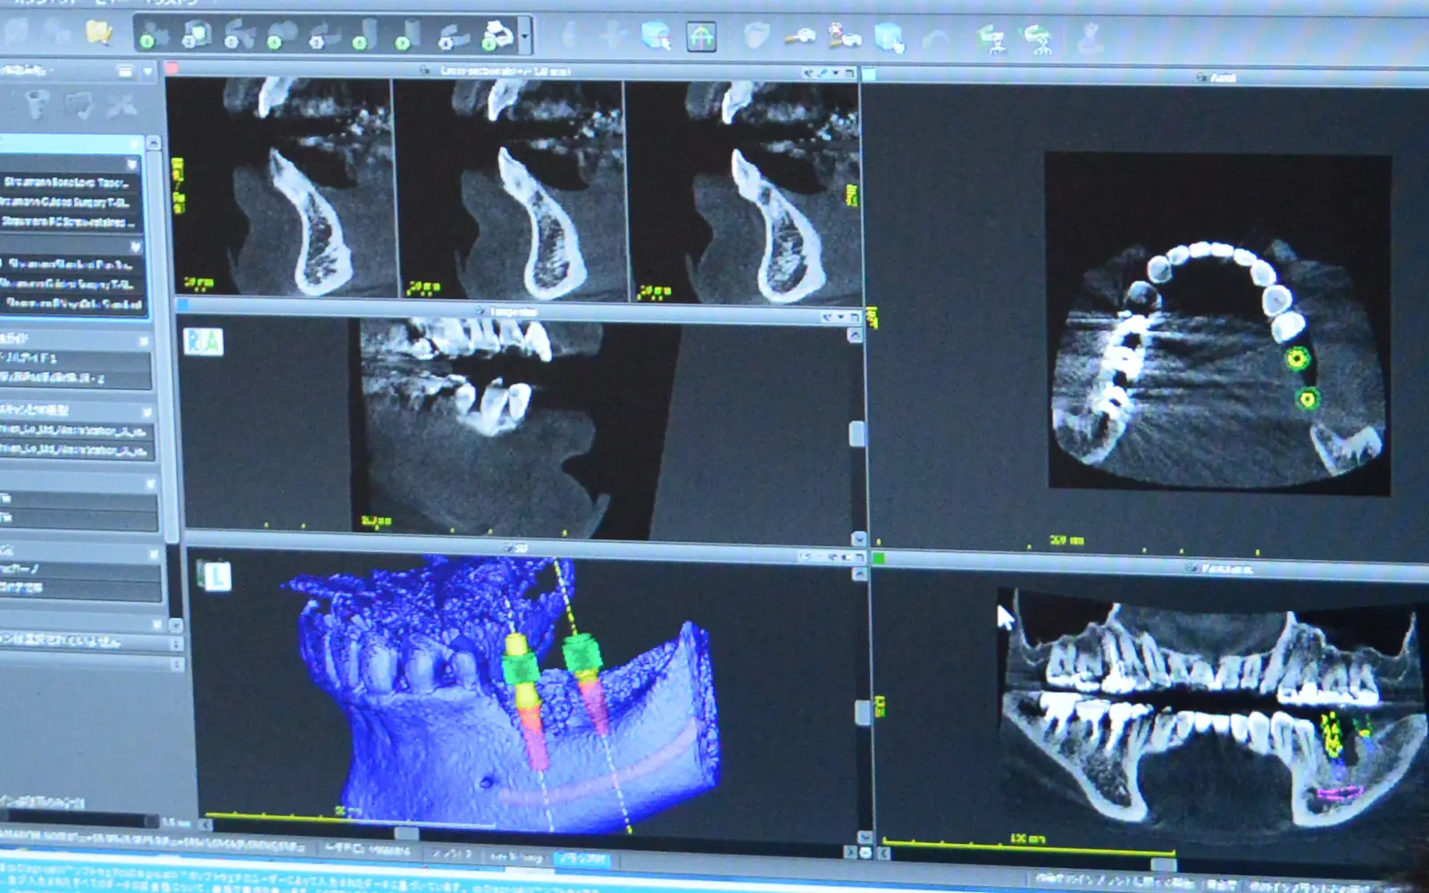Collapse the first implant group in object panel
Viewport: 1429px width, 893px height.
132,163
